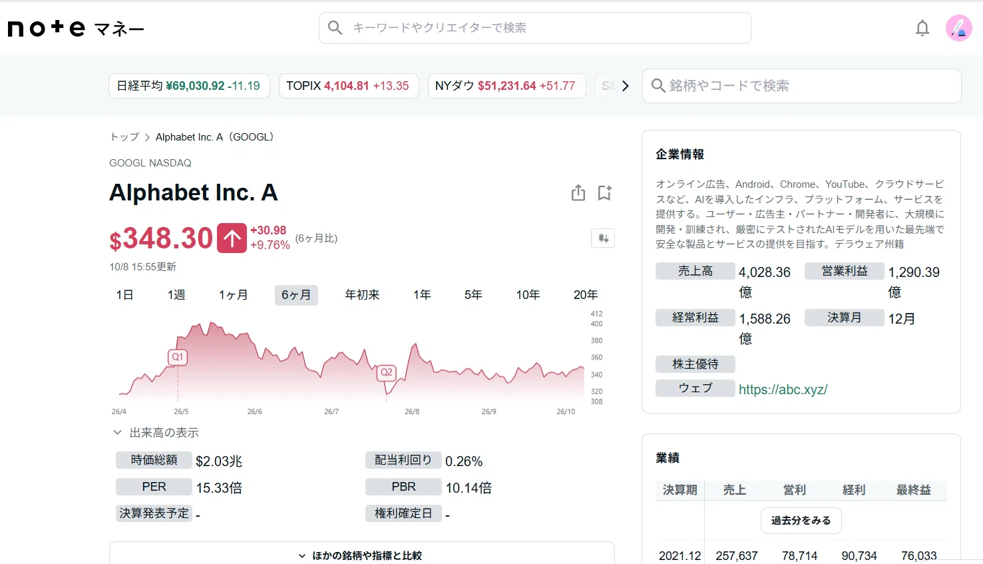
Task: Open the 日経平均 index chip
Action: 189,86
